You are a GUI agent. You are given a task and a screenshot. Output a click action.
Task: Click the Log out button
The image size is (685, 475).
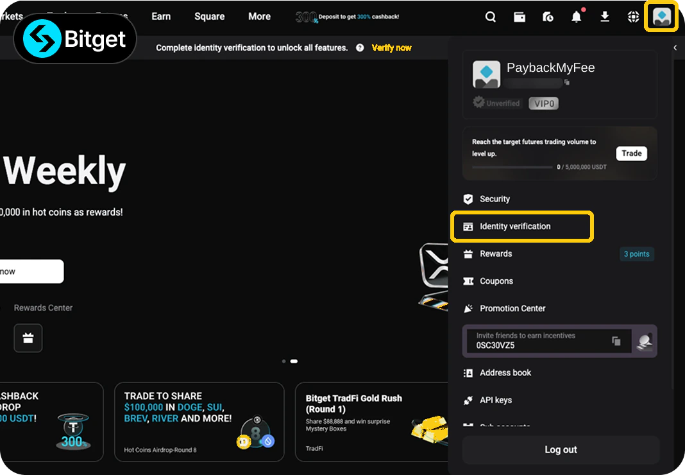(561, 449)
